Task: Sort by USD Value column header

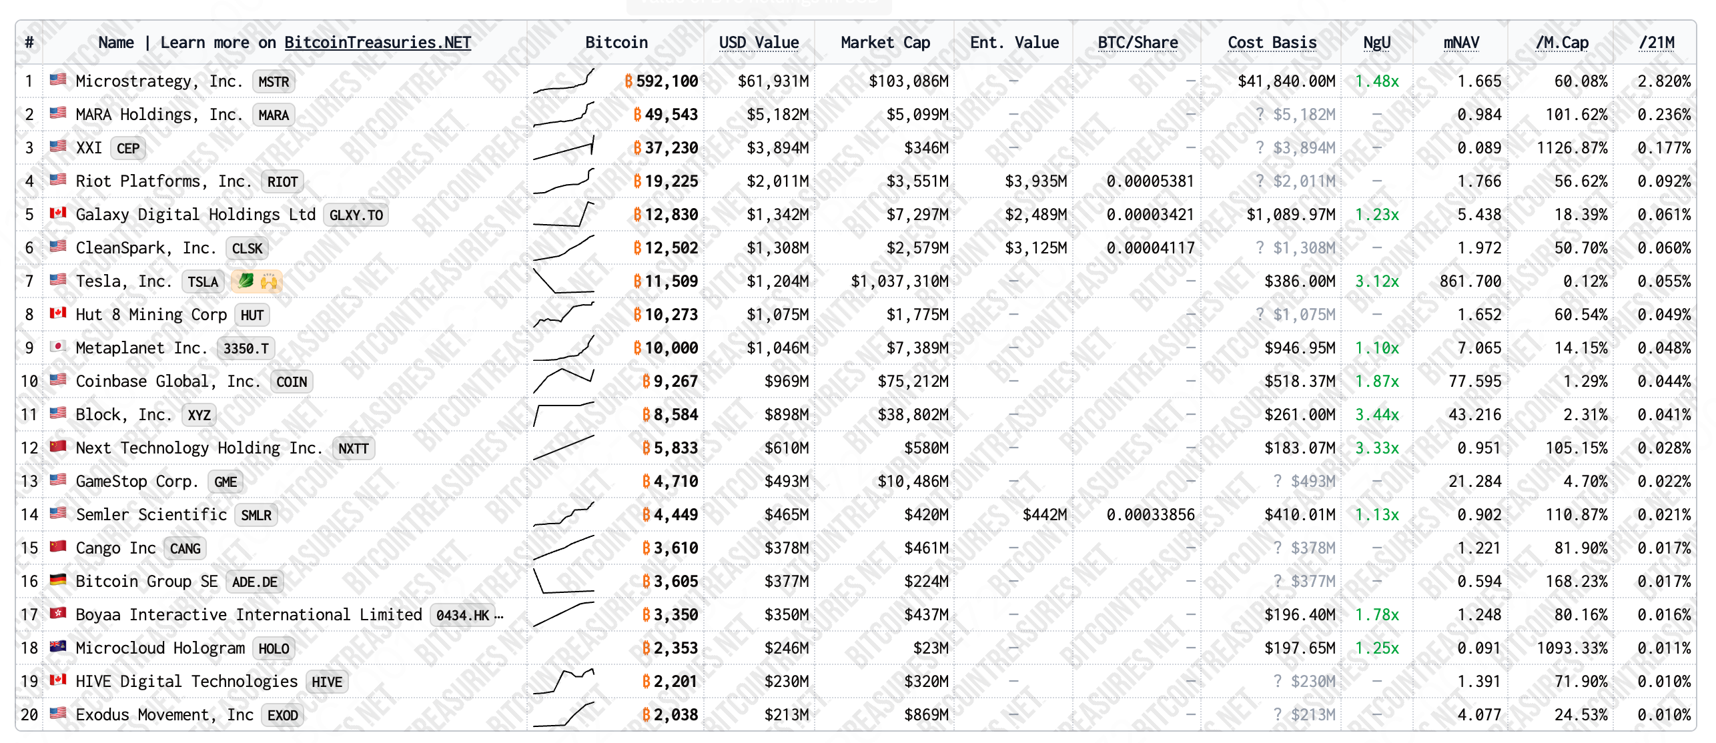Action: tap(759, 43)
